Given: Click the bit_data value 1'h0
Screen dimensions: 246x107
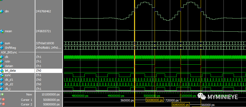Looking at the screenshot, I should [x=38, y=71].
